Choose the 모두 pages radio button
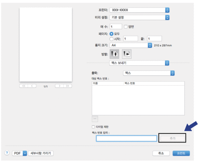This screenshot has width=199, height=163. [x=111, y=34]
